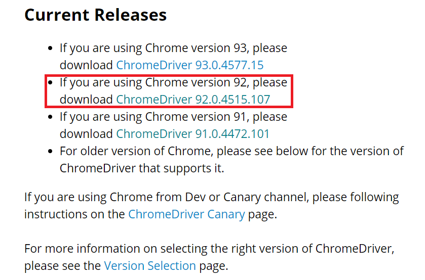
Task: Open the ChromeDriver Canary page link
Action: pyautogui.click(x=186, y=214)
